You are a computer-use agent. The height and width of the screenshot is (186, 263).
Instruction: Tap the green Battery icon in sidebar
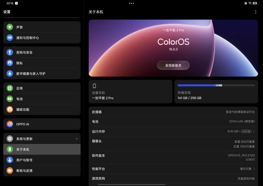pos(10,99)
